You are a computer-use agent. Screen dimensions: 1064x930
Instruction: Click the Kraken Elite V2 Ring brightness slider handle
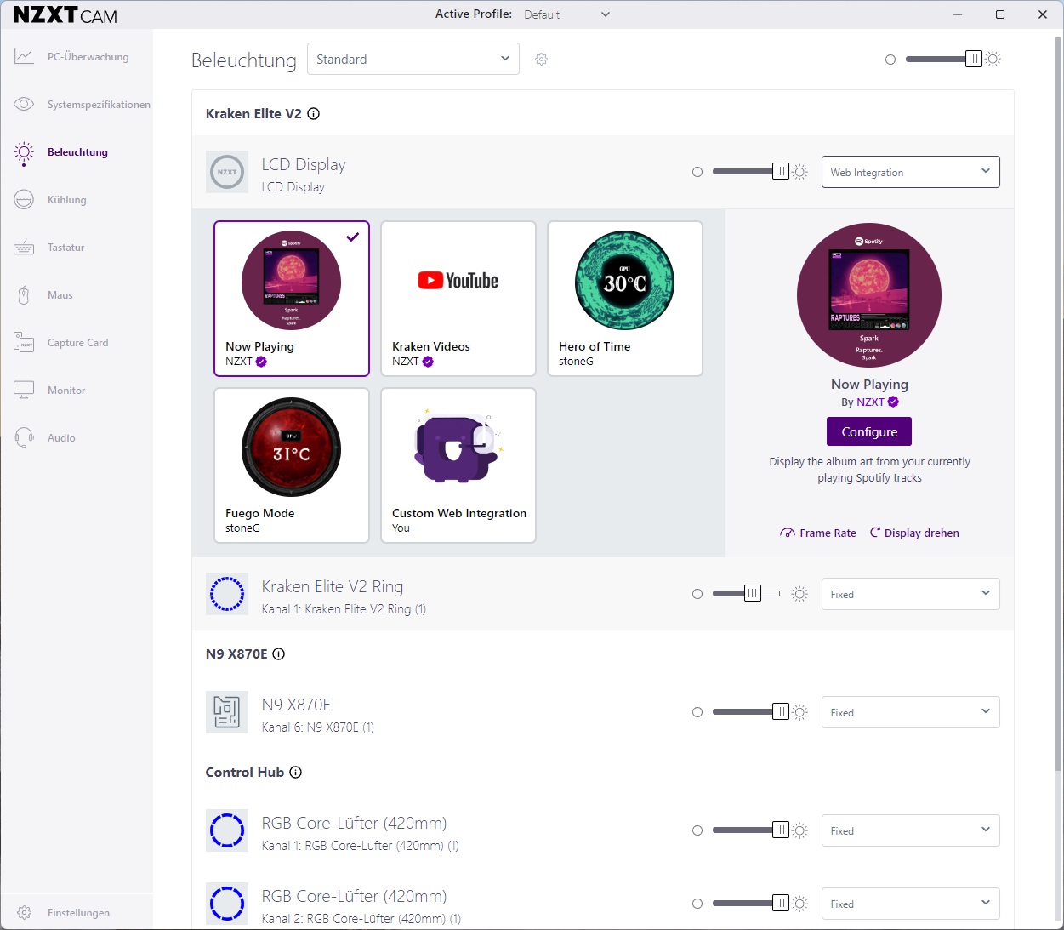coord(753,594)
